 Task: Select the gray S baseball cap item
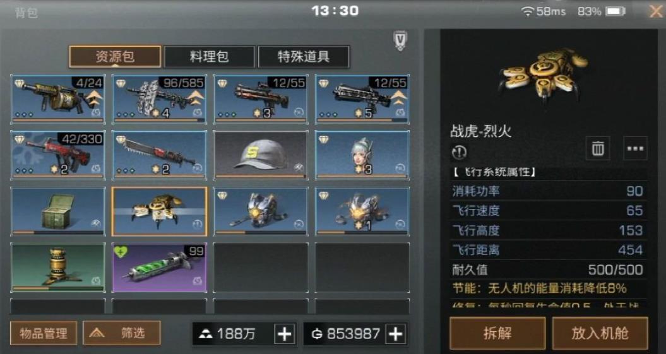[x=260, y=155]
